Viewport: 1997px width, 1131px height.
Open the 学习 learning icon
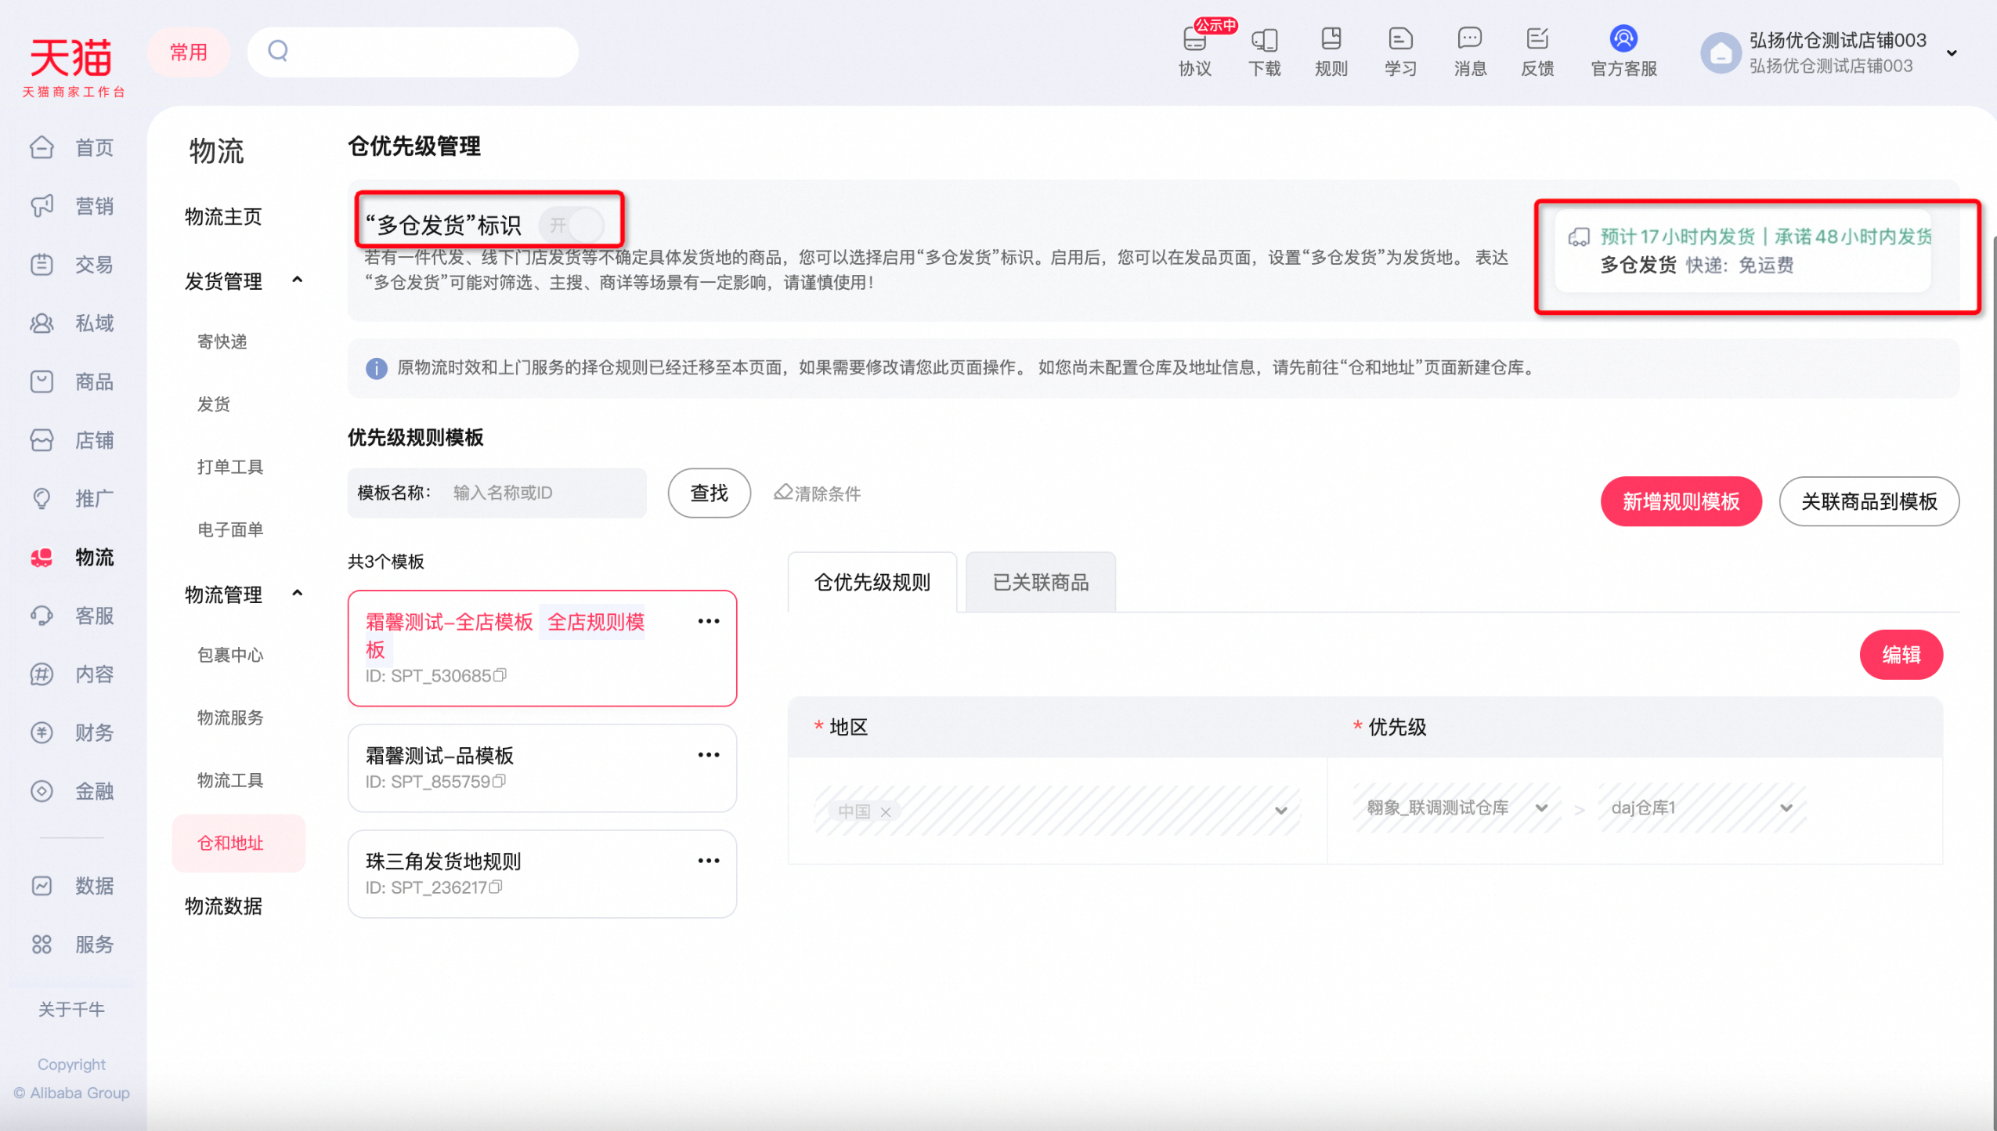coord(1400,50)
